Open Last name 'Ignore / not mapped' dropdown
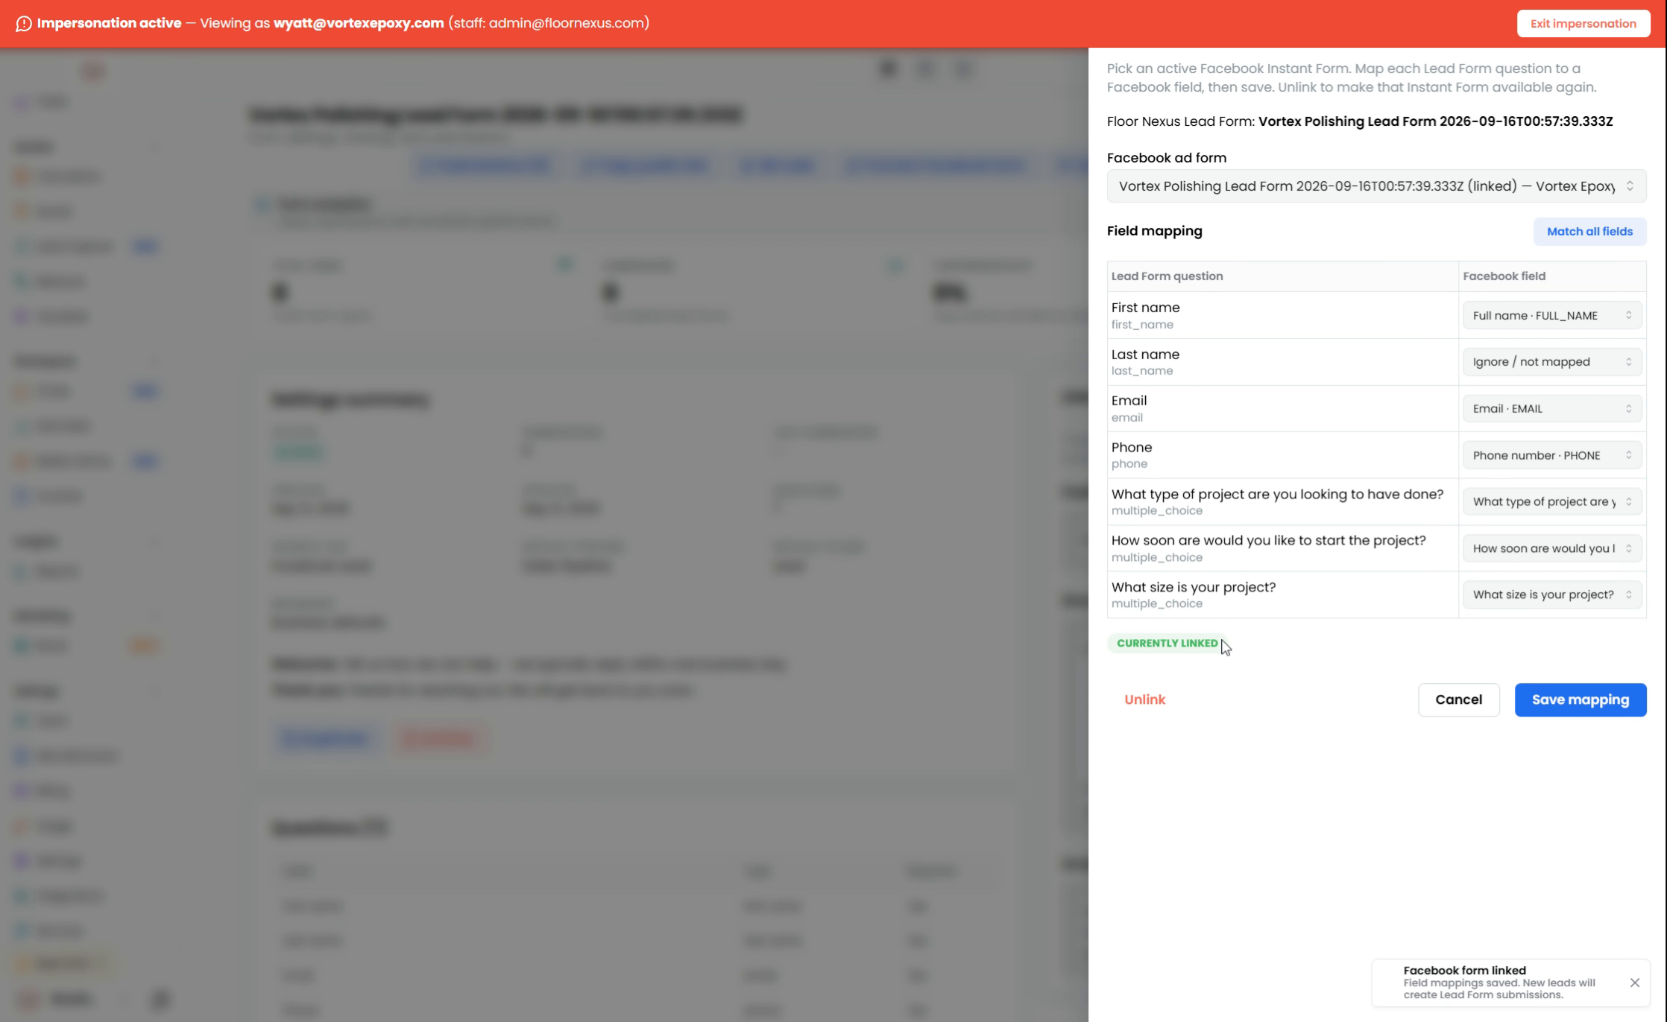Image resolution: width=1667 pixels, height=1022 pixels. tap(1552, 362)
